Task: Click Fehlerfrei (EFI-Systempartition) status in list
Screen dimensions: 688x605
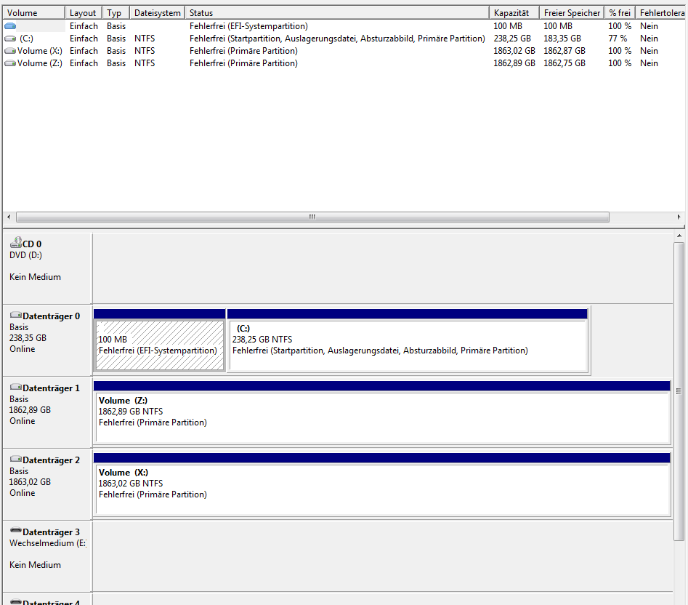Action: click(x=248, y=26)
